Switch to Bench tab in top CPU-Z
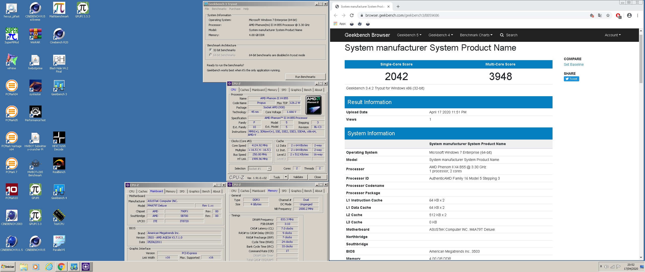 pyautogui.click(x=308, y=90)
